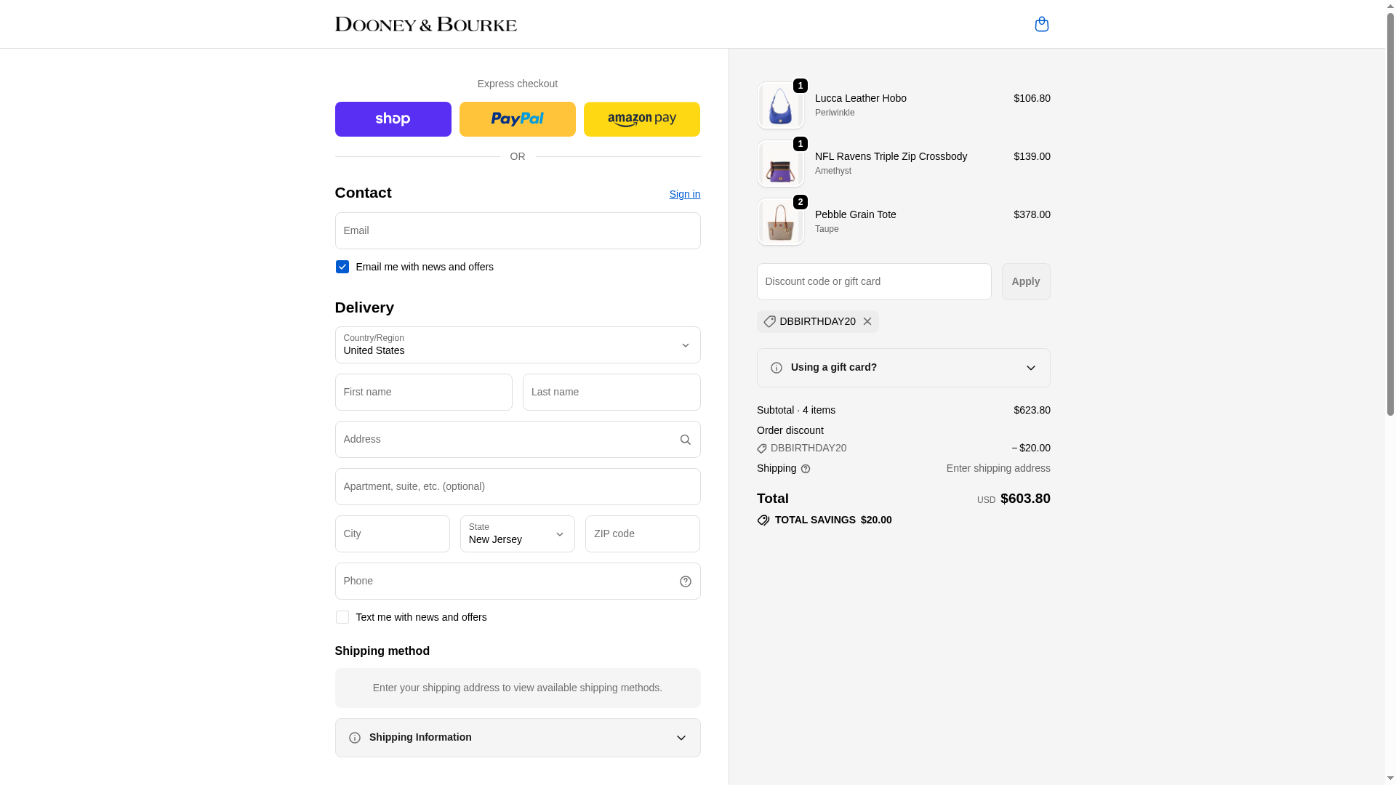
Task: Open the State dropdown showing New Jersey
Action: 517,534
